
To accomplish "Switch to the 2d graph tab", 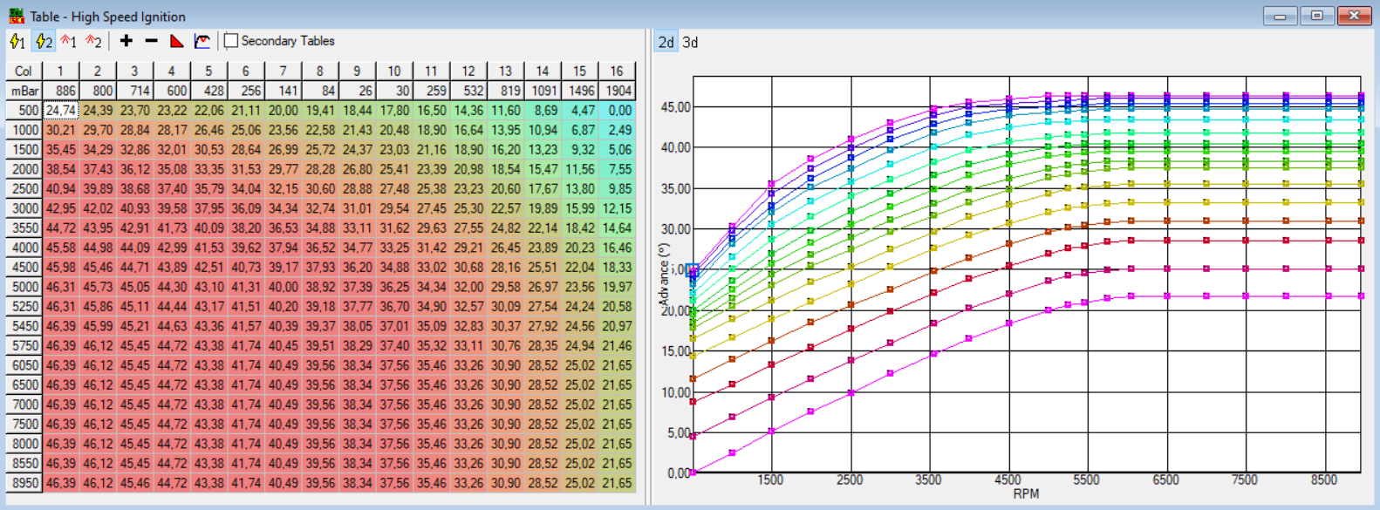I will (x=666, y=42).
